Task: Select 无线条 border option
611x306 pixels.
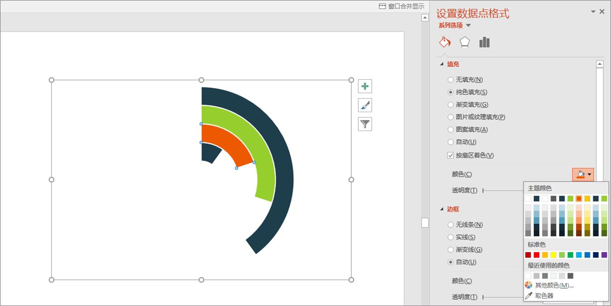Action: (x=451, y=225)
